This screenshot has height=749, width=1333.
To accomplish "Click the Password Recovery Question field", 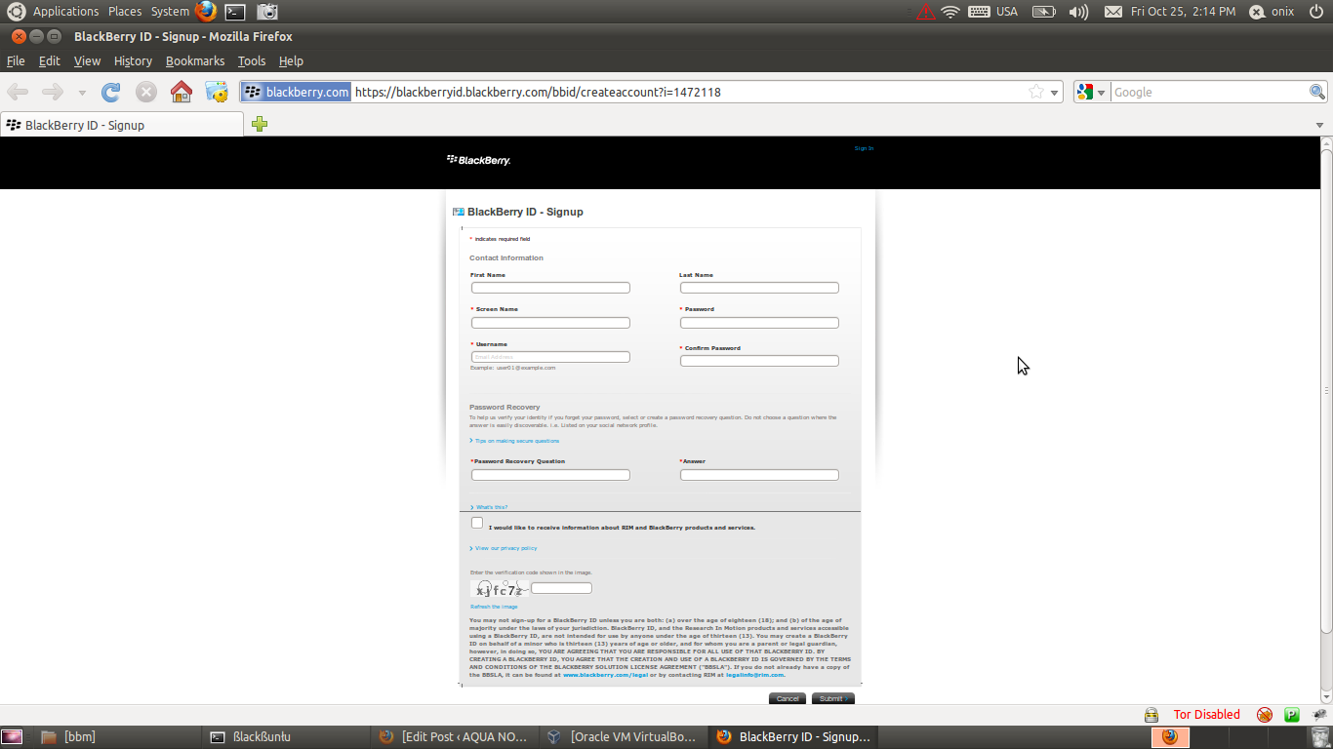I will tap(550, 475).
